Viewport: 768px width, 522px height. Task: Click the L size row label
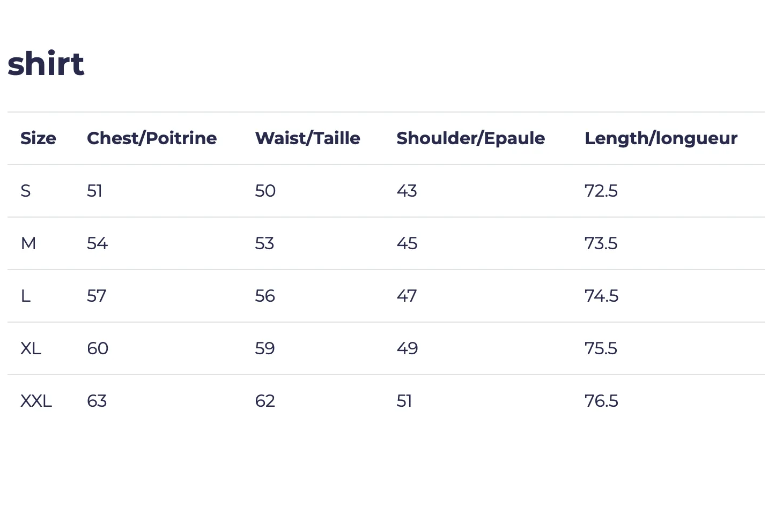25,296
